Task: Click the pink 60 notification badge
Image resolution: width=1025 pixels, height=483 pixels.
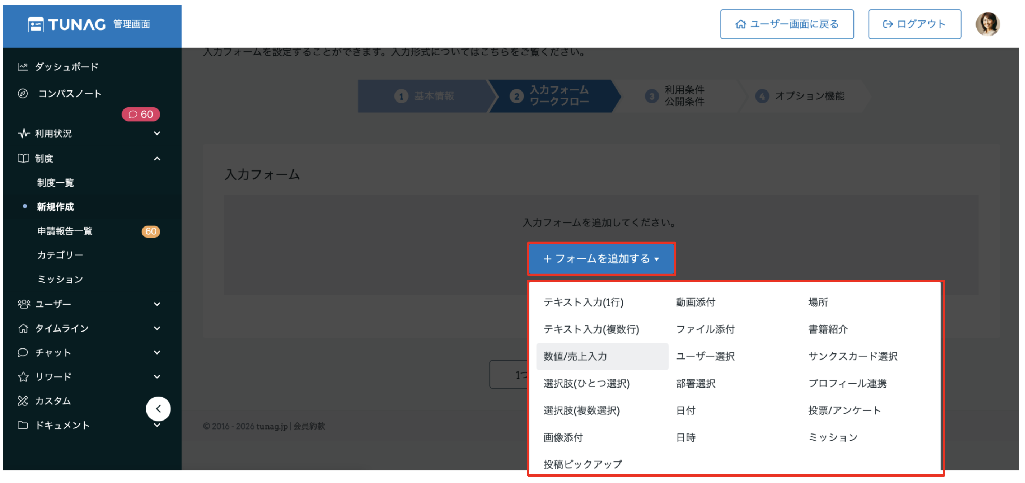Action: coord(140,114)
